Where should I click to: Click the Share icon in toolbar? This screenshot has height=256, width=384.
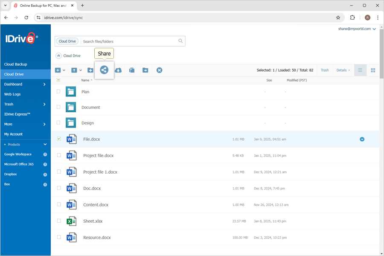104,70
